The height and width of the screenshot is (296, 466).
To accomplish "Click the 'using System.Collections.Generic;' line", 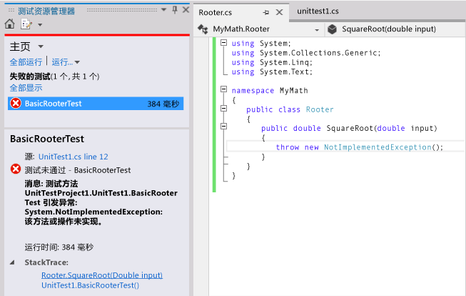I will pyautogui.click(x=306, y=53).
